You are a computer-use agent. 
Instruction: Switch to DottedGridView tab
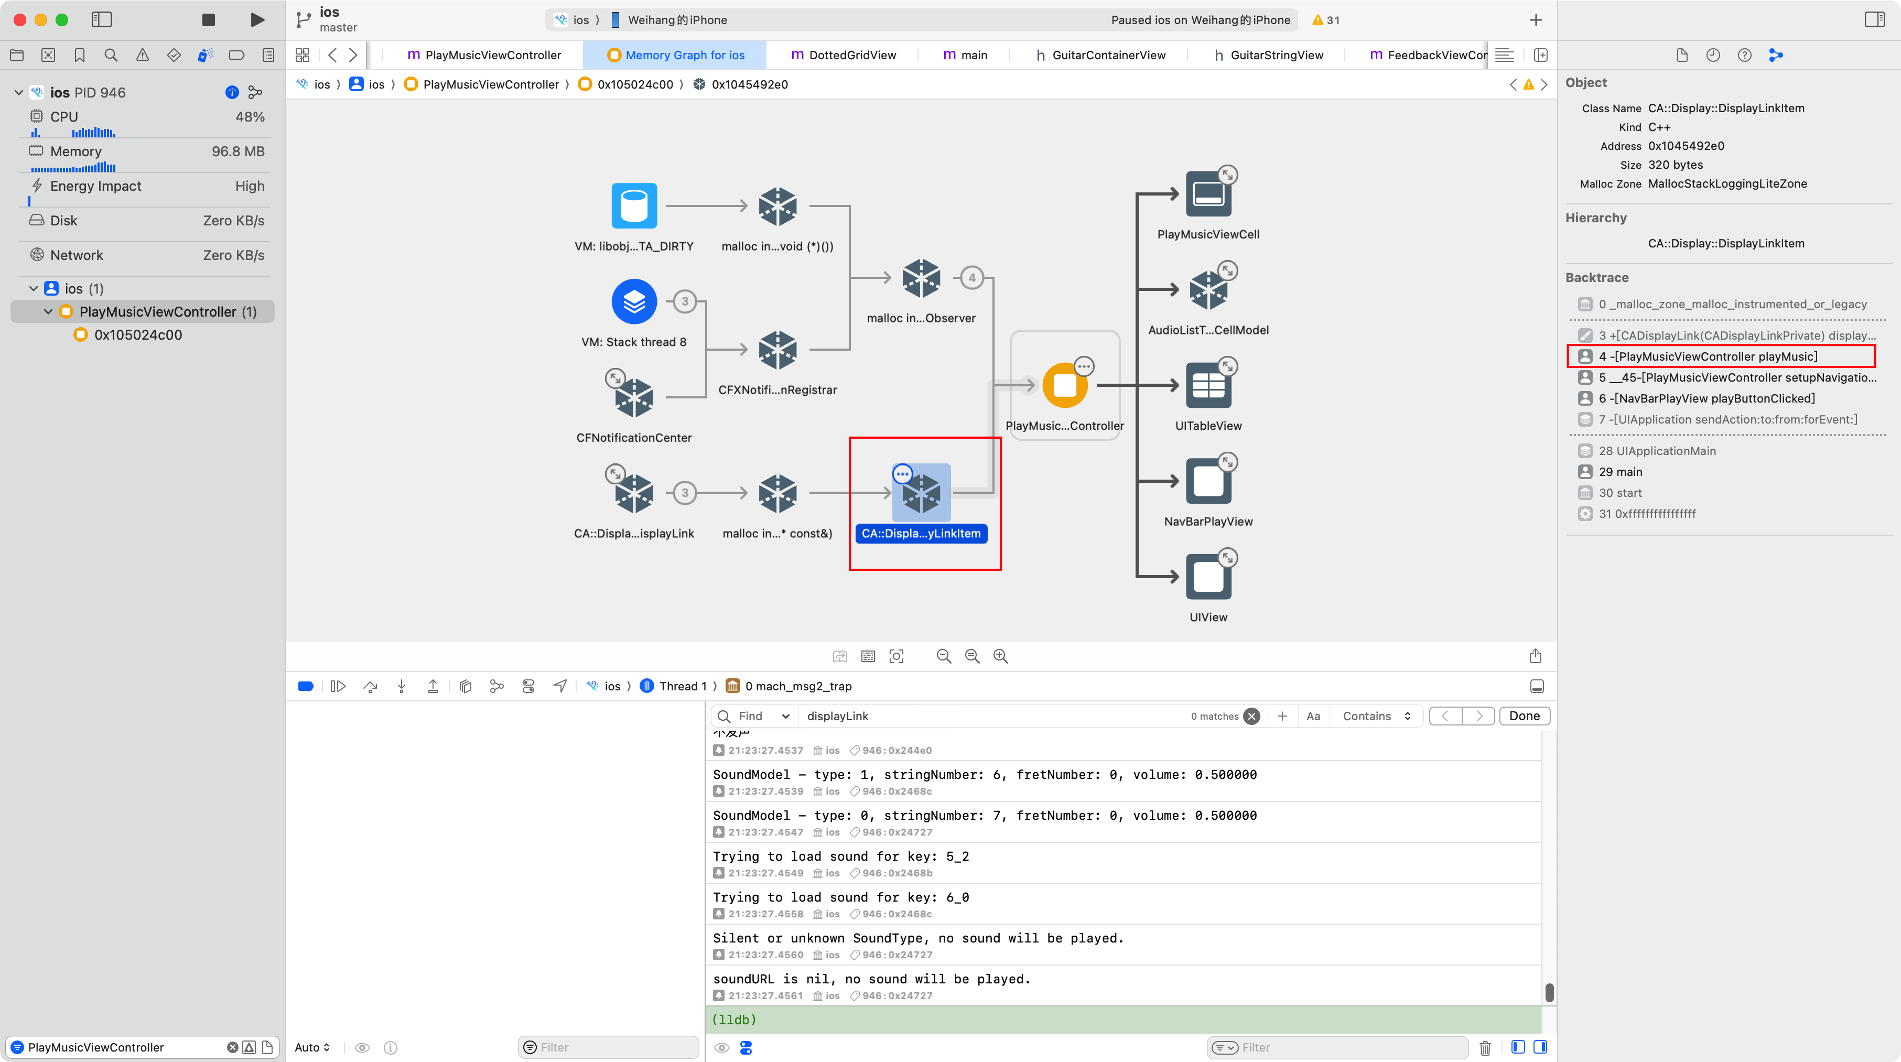(844, 55)
